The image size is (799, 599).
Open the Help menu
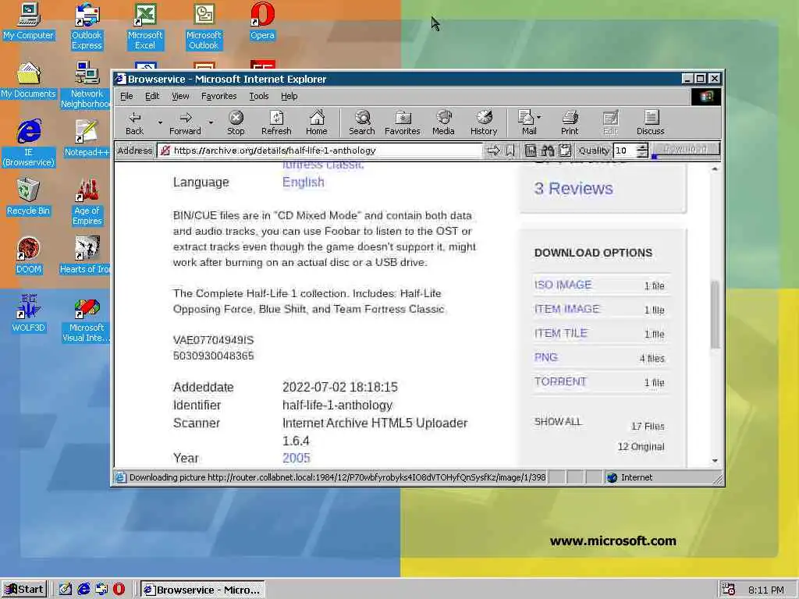pos(289,96)
